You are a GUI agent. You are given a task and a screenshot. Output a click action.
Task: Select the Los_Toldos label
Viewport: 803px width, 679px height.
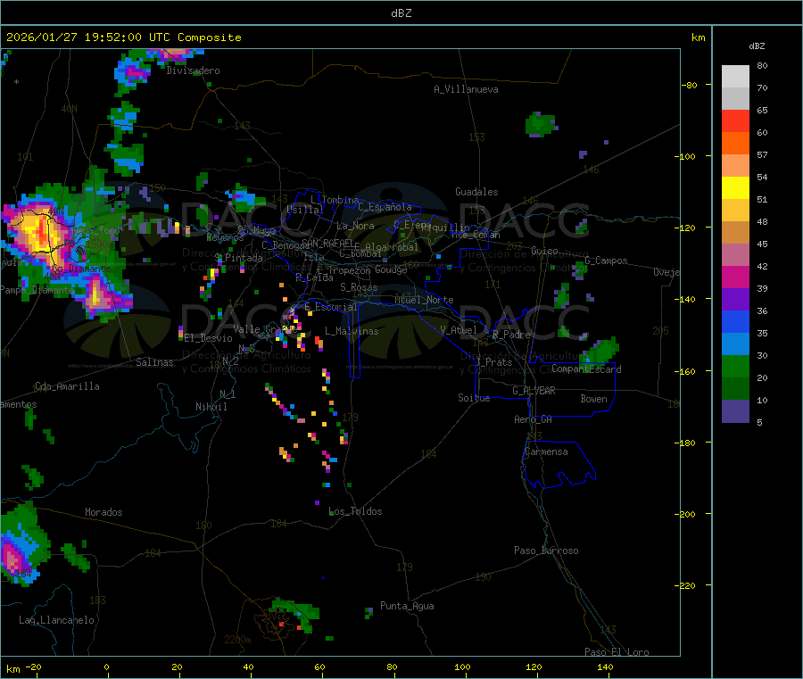tap(355, 511)
